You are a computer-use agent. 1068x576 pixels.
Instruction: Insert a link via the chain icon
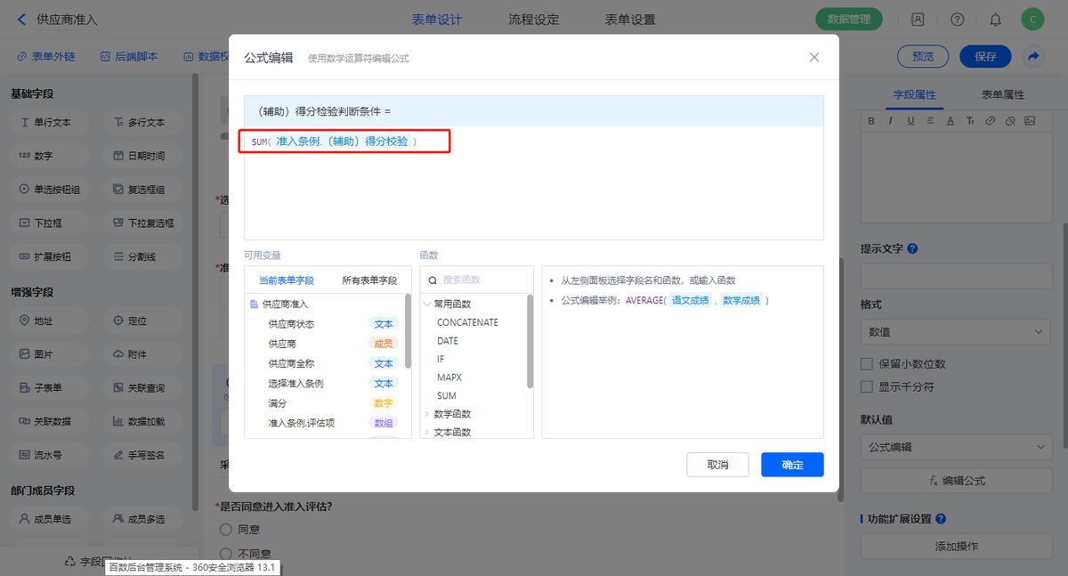pyautogui.click(x=990, y=120)
